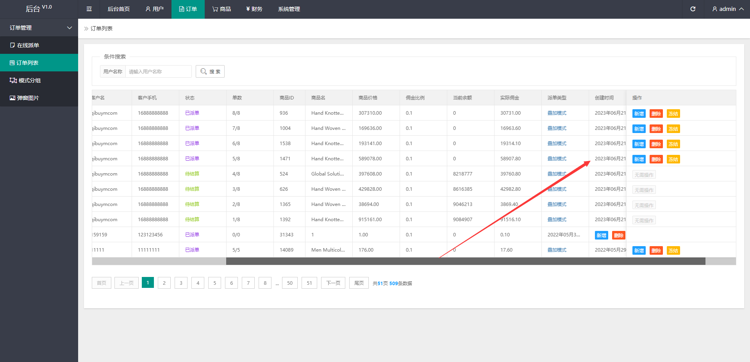Switch to the 财务 top menu
The width and height of the screenshot is (750, 362).
tap(254, 9)
